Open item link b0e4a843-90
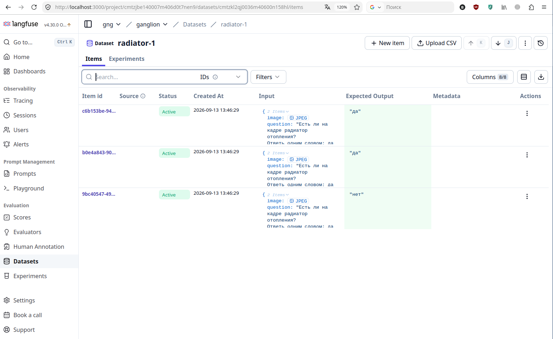 coord(99,152)
